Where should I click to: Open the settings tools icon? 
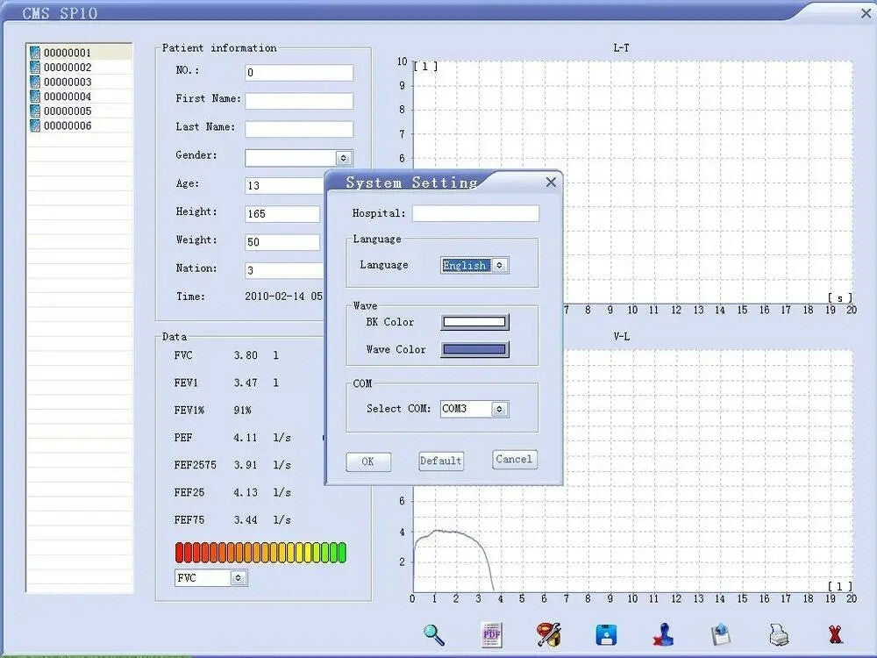click(548, 634)
